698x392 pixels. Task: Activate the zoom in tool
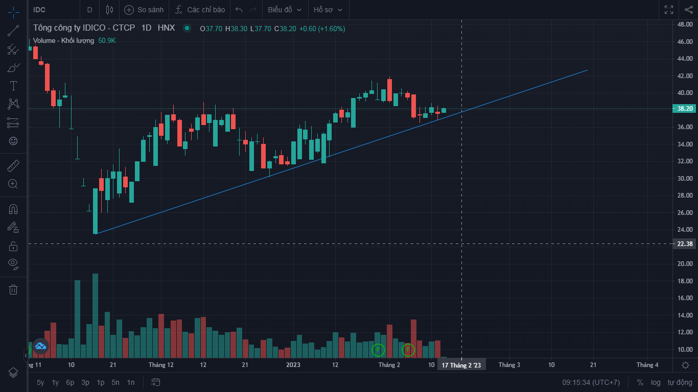13,184
